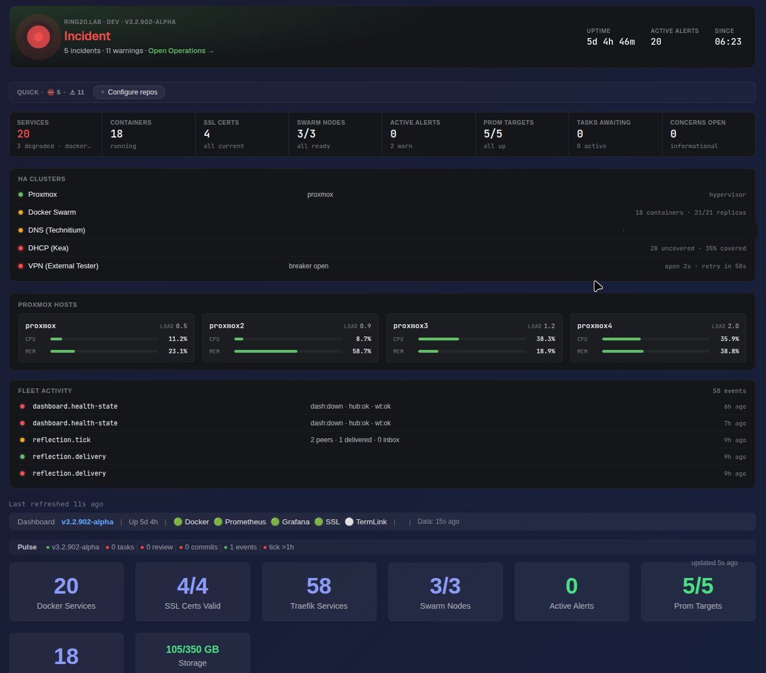
Task: Click proxmox CPU usage bar
Action: [104, 339]
